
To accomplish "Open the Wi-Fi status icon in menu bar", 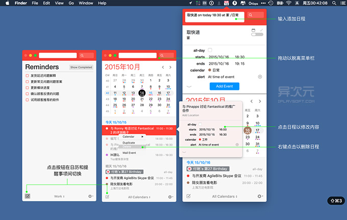I will click(288, 3).
